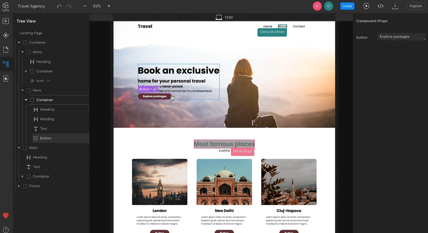Screen dimensions: 428x233
Task: Redo the last action
Action: click(x=69, y=6)
